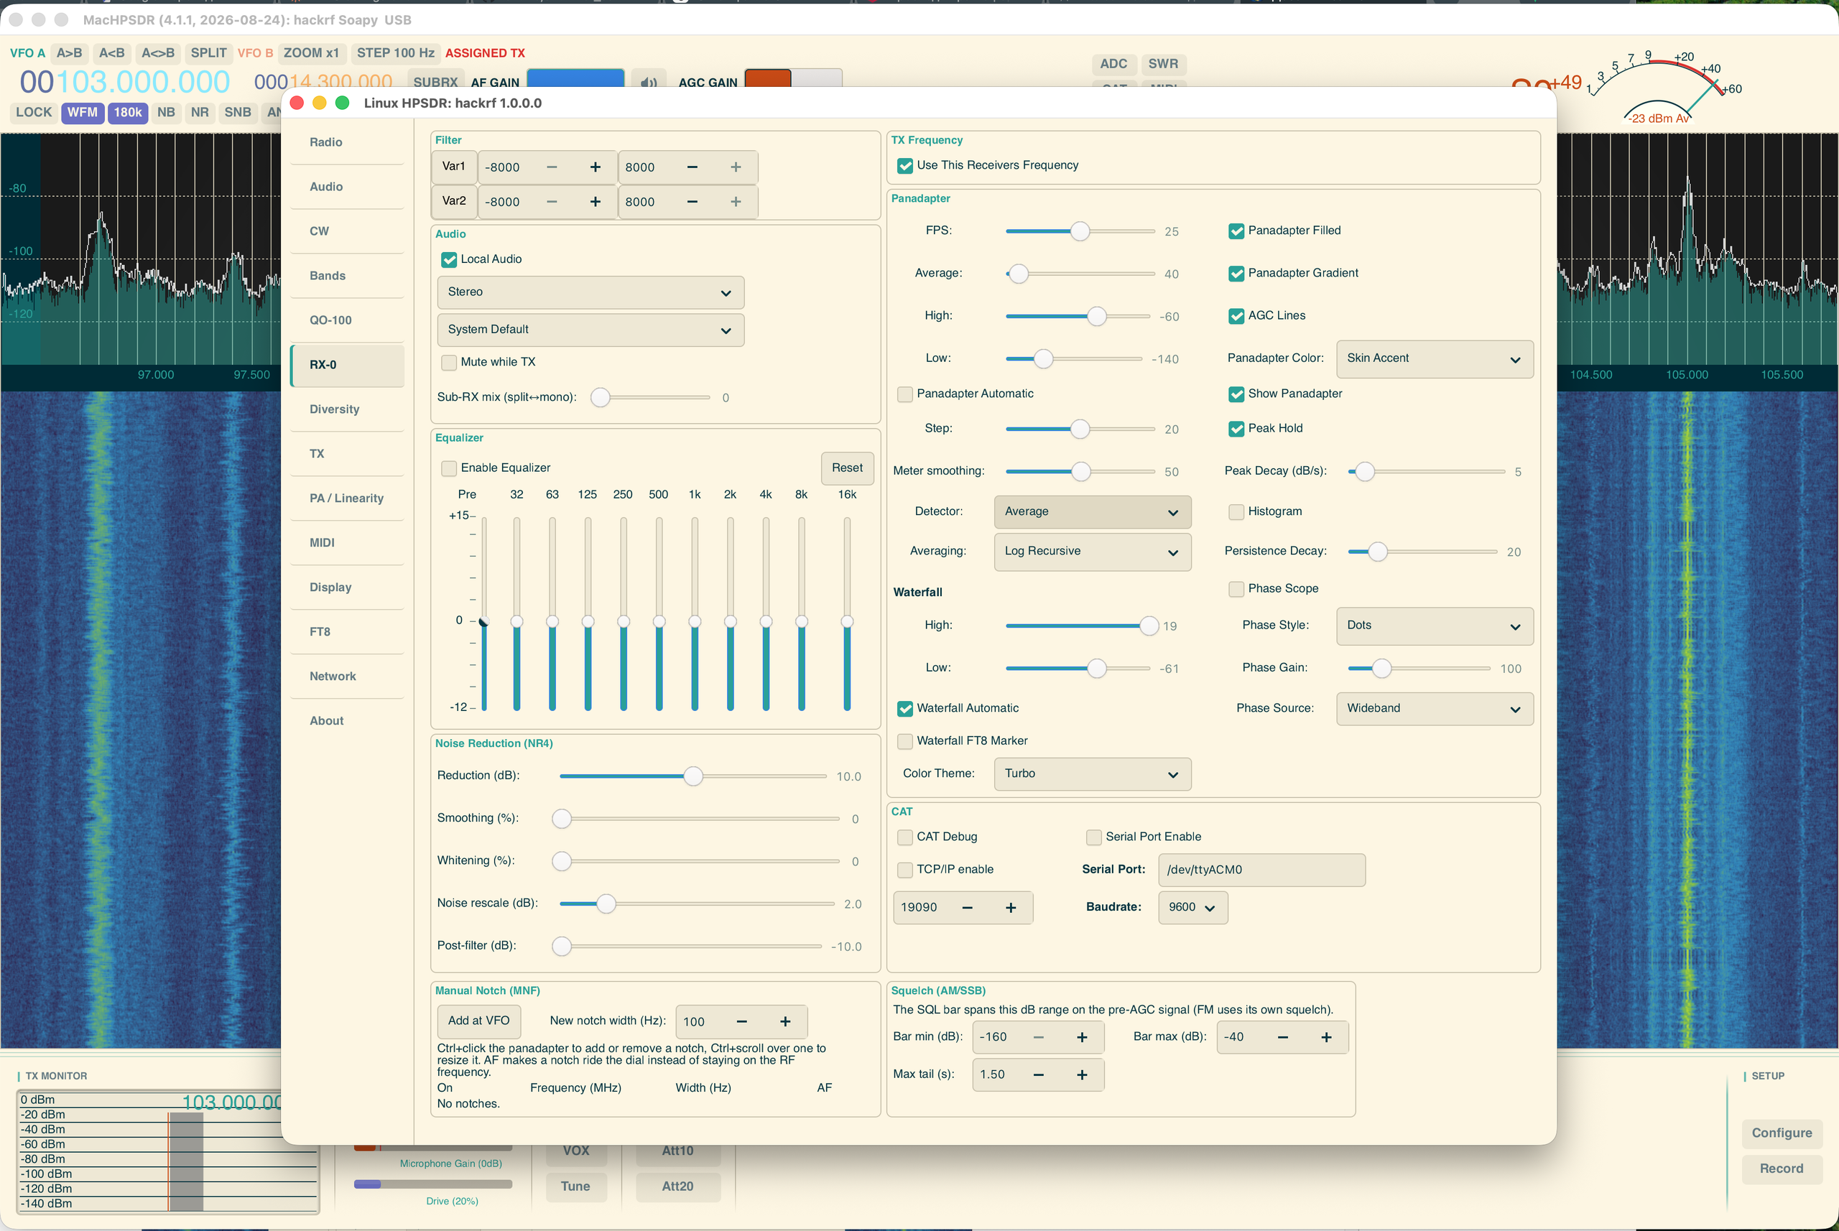Toggle the SPLIT button in main toolbar
Screen dimensions: 1839x1231
pos(209,53)
